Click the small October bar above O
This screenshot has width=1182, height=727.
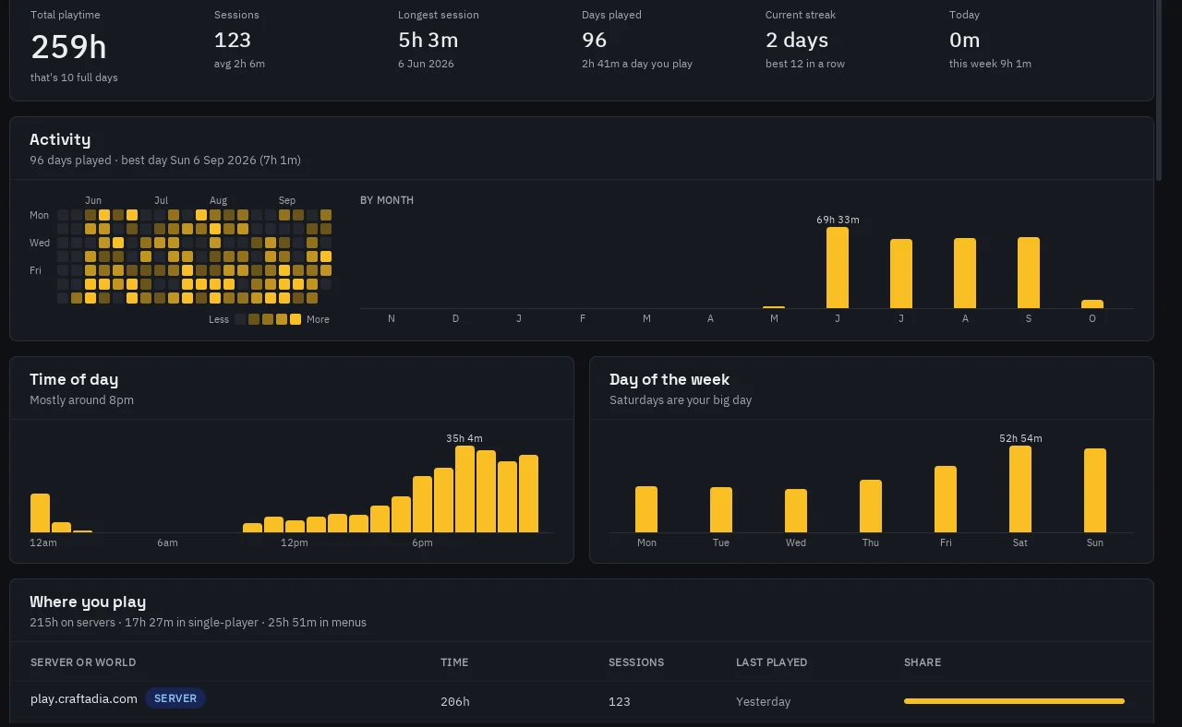[x=1092, y=304]
